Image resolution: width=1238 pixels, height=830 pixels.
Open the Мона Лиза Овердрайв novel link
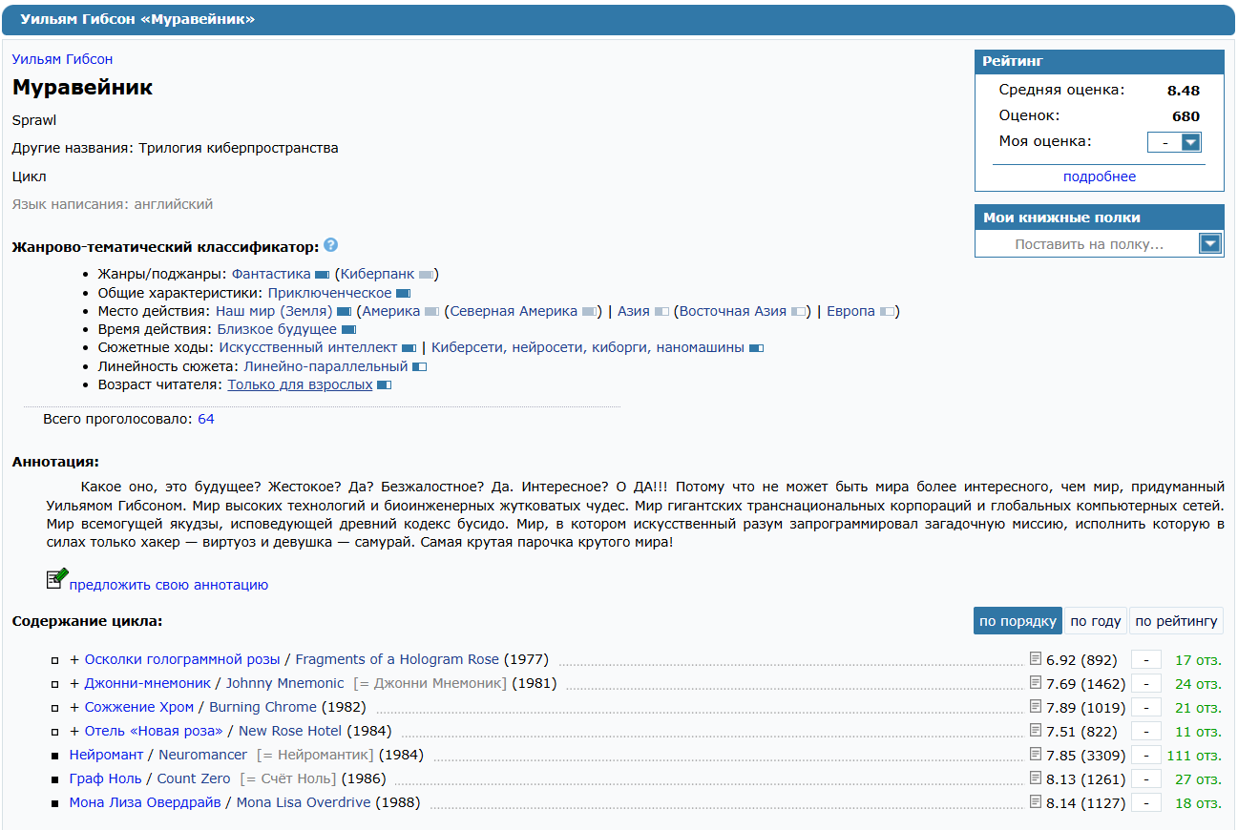pyautogui.click(x=145, y=803)
